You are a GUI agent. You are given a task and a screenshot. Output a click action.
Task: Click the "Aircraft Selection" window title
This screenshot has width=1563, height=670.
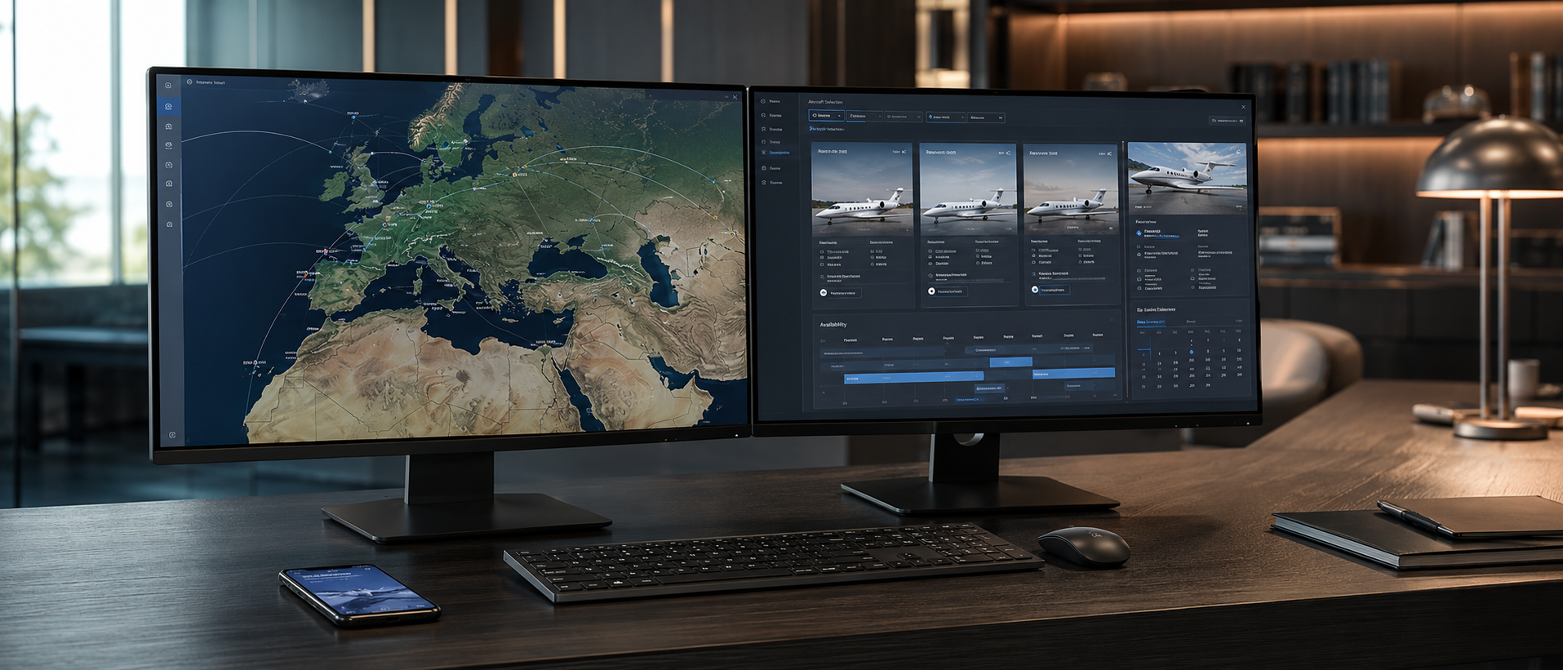[825, 102]
